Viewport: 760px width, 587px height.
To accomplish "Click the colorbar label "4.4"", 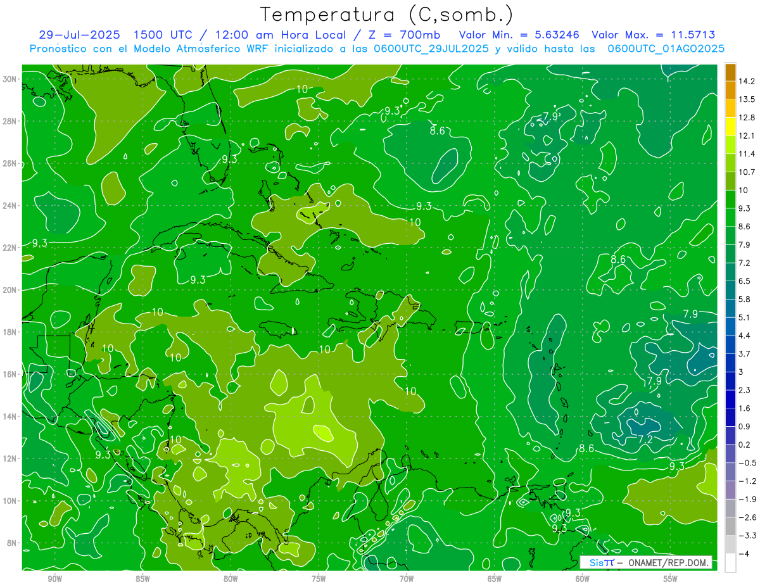I will 744,335.
